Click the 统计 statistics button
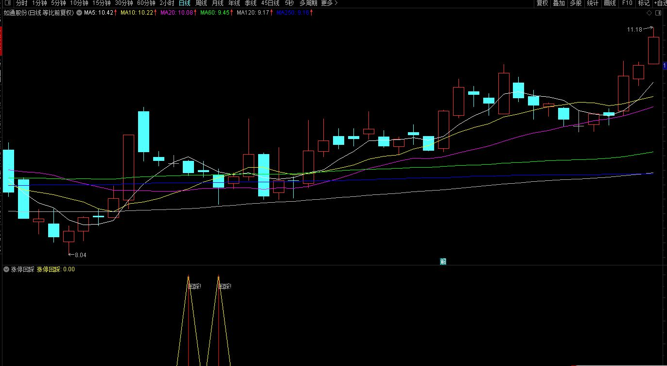The width and height of the screenshot is (667, 366). pyautogui.click(x=593, y=3)
